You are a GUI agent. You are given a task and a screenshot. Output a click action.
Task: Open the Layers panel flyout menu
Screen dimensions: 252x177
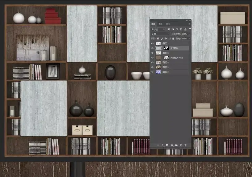coord(190,24)
